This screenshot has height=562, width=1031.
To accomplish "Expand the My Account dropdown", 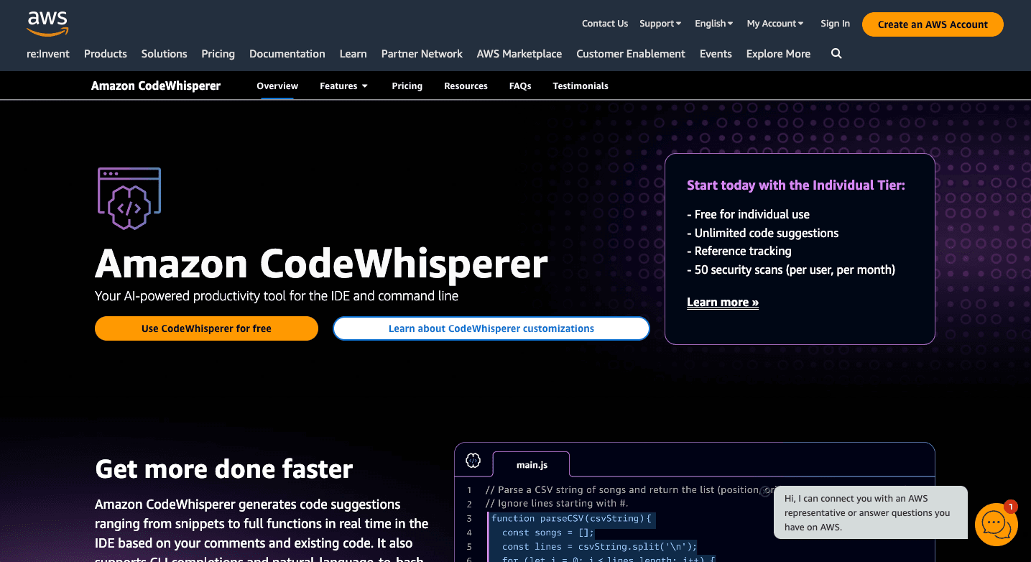I will tap(775, 24).
